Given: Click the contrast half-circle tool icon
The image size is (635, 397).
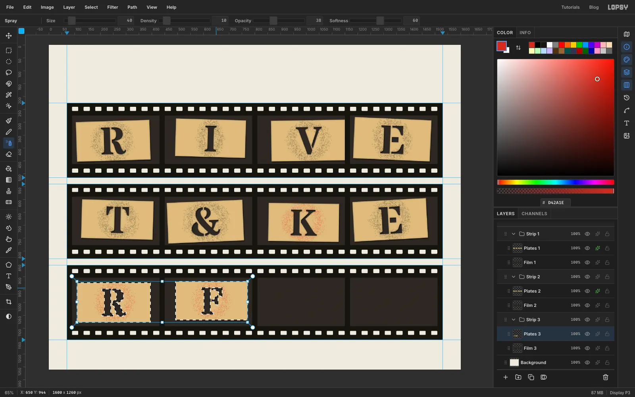Looking at the screenshot, I should point(8,316).
